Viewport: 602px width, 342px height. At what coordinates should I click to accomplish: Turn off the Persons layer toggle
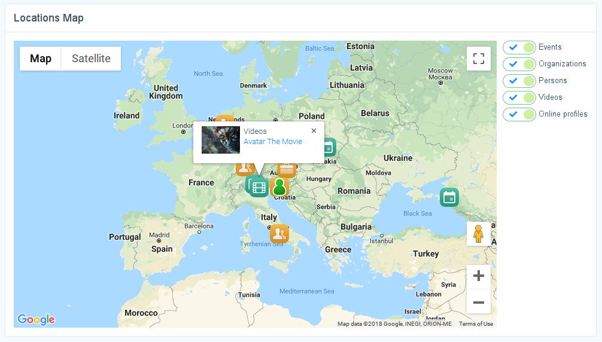pos(519,81)
